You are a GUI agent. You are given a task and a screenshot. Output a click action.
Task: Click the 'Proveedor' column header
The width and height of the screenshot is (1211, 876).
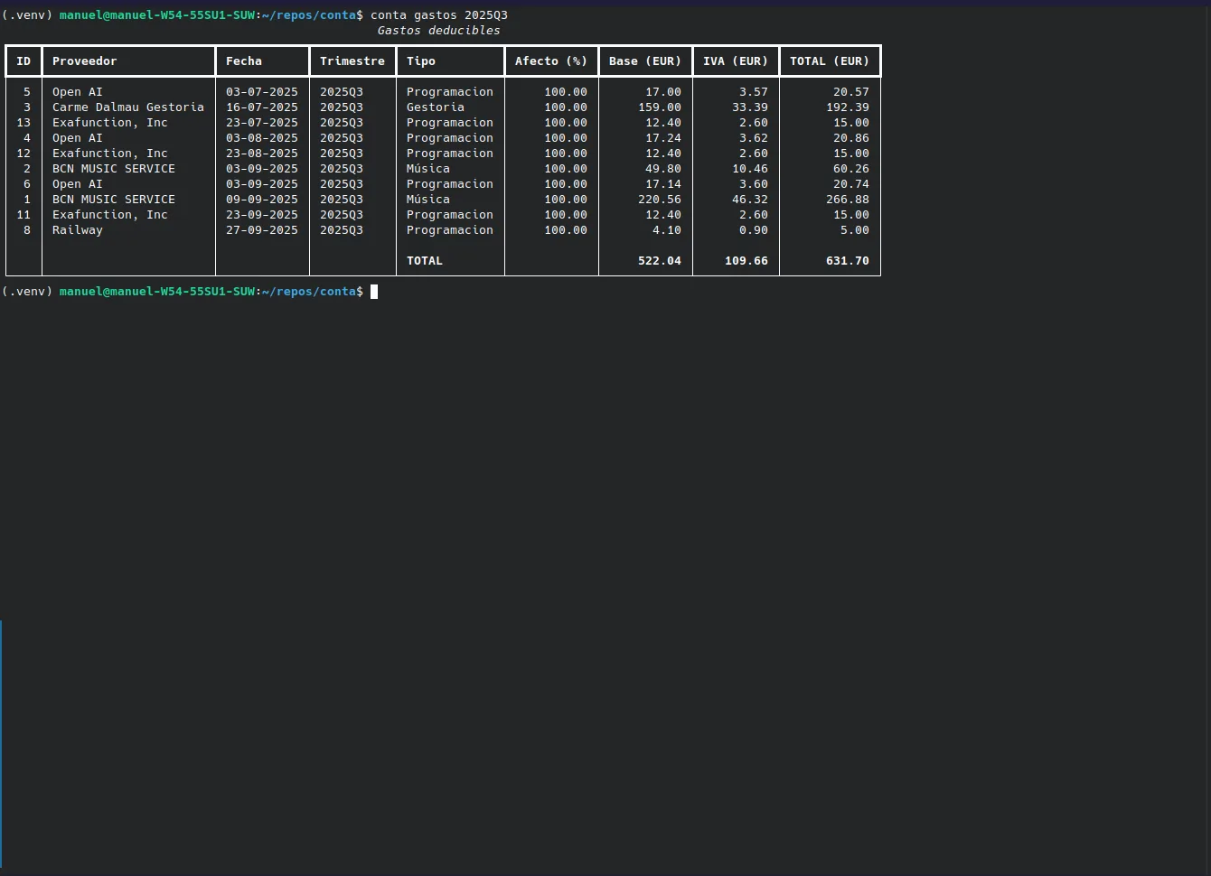click(x=85, y=61)
